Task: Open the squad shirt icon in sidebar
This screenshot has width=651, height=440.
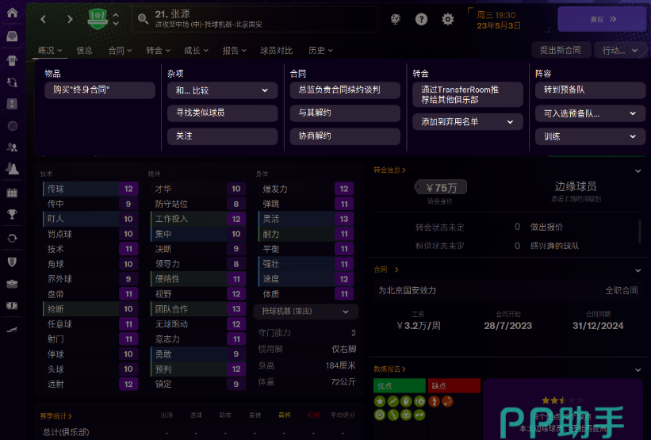Action: [12, 59]
